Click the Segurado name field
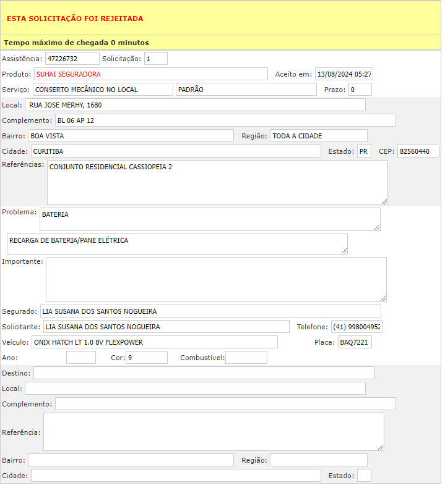 [210, 311]
